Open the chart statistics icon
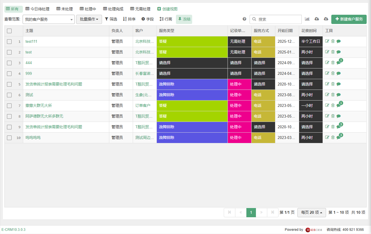 (x=307, y=19)
